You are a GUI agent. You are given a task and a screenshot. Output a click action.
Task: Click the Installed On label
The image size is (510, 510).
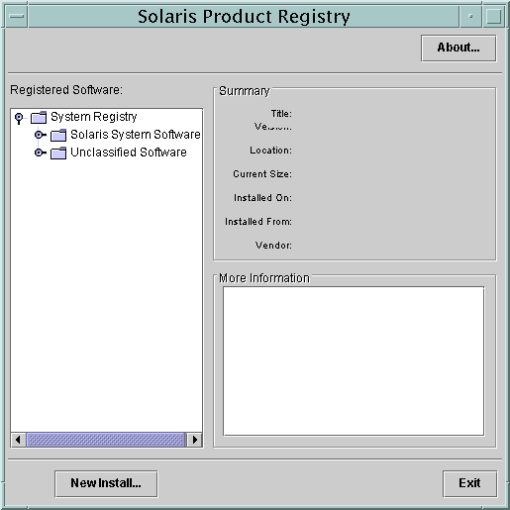click(262, 198)
